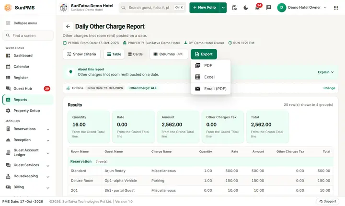Click the Guest Hub sidebar icon
This screenshot has width=345, height=206.
(8, 89)
